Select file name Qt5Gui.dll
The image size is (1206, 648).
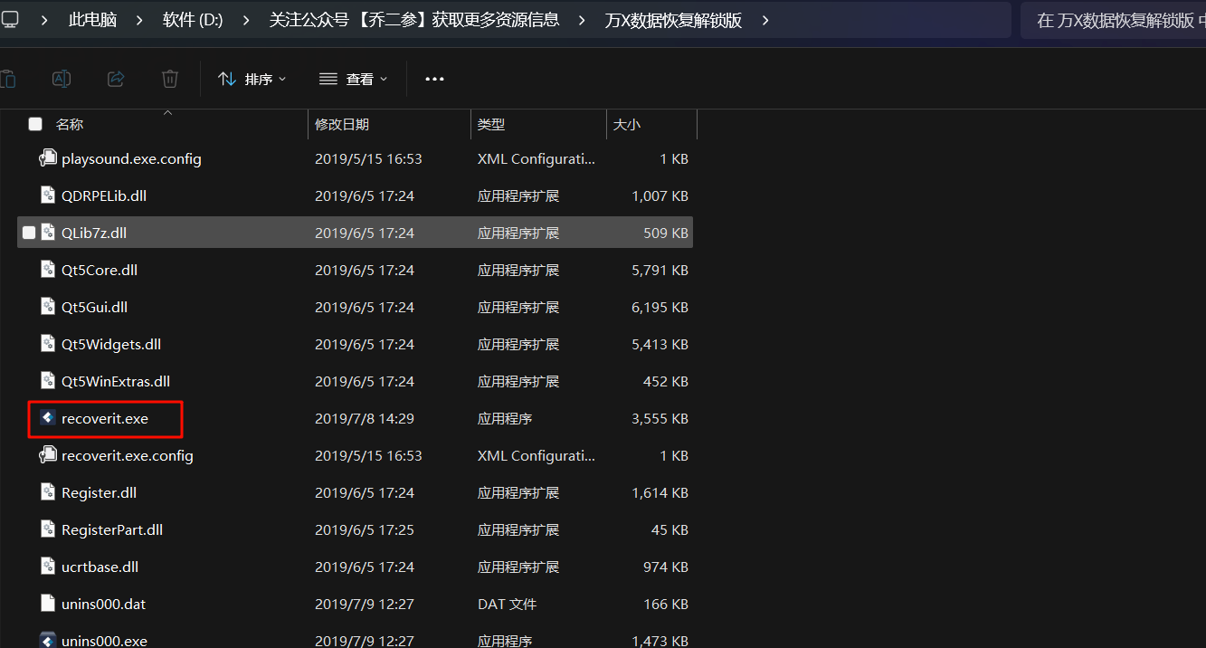94,307
